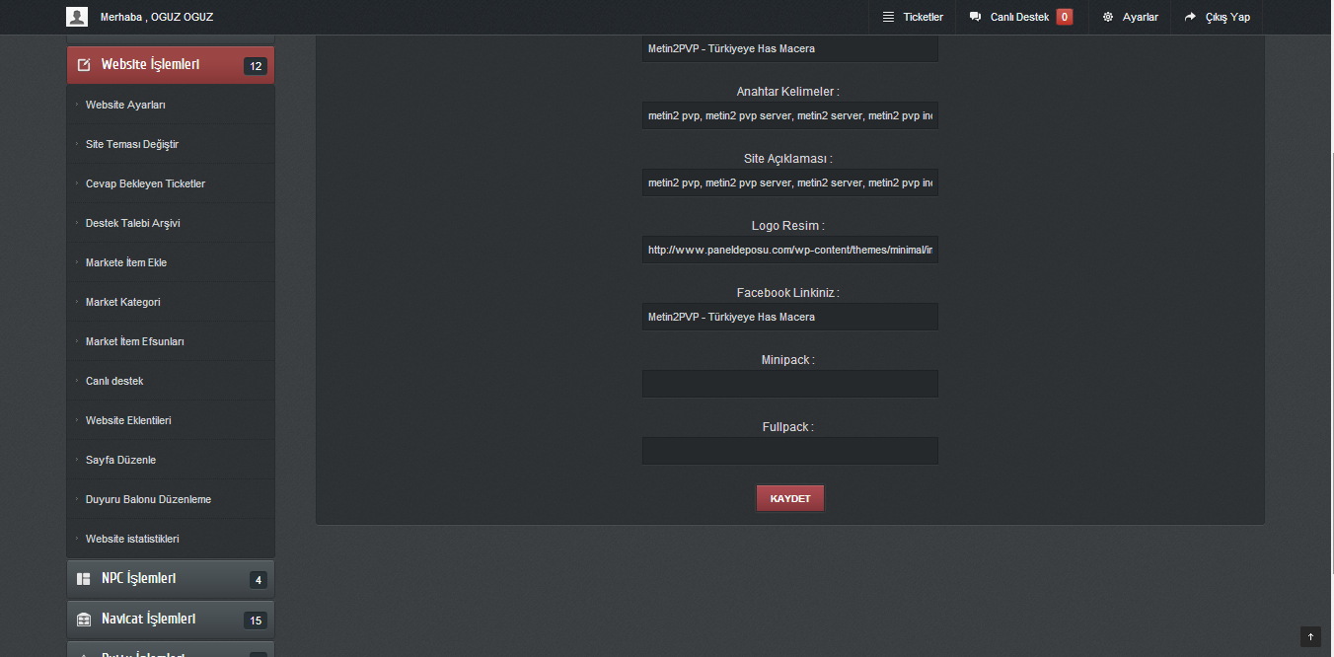
Task: Click the Canlı Destek chat bubble icon
Action: coord(976,17)
